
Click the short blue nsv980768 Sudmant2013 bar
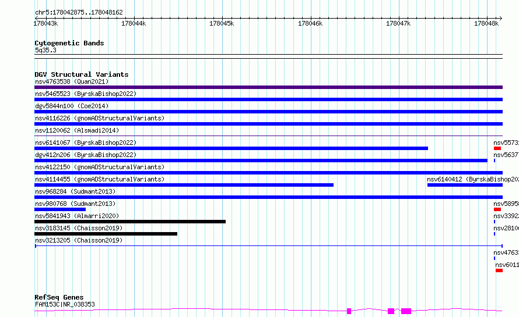60,209
